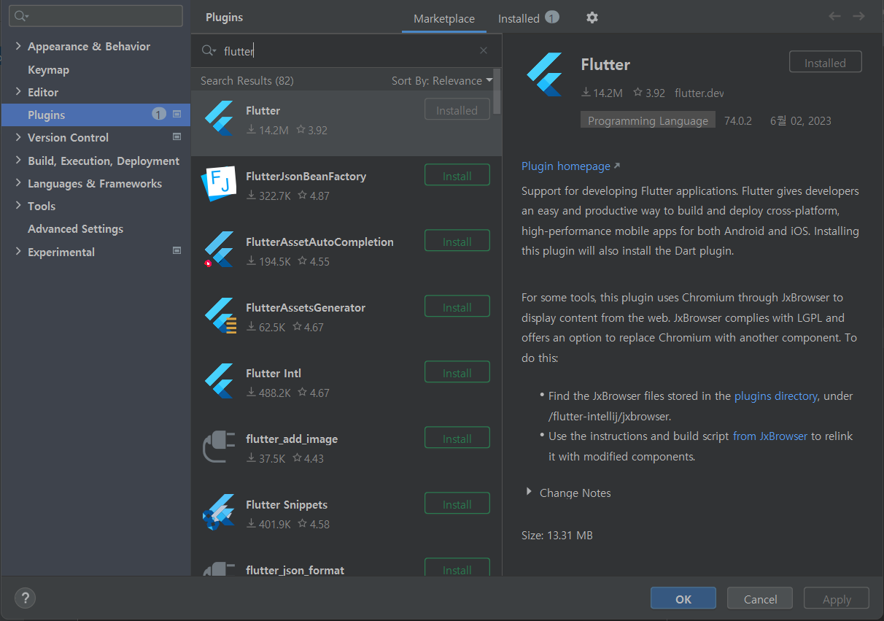Click the Size: 13.31 MB text
This screenshot has height=621, width=884.
coord(557,535)
